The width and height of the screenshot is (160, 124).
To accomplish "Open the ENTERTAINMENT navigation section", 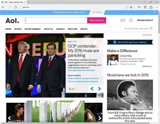I will click(x=33, y=29).
